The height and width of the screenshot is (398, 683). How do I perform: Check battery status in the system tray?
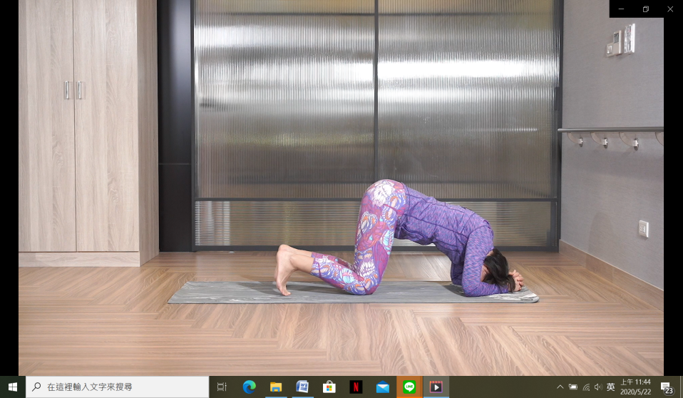point(572,387)
